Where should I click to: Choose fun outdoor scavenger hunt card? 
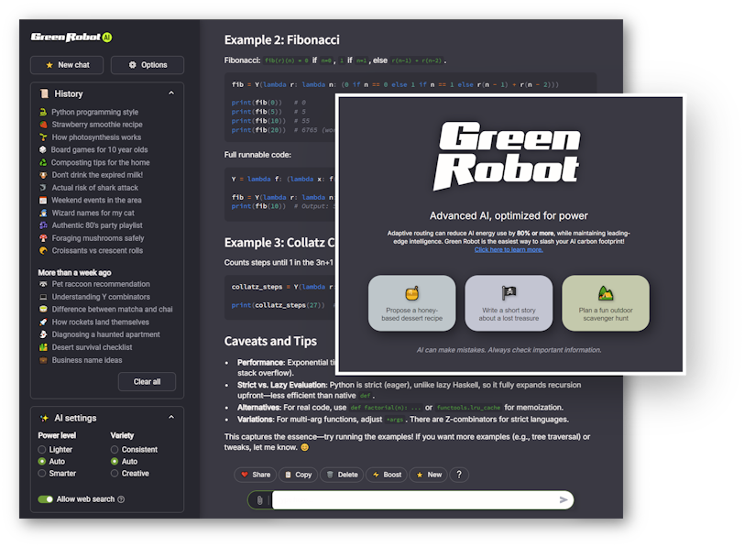(x=606, y=303)
